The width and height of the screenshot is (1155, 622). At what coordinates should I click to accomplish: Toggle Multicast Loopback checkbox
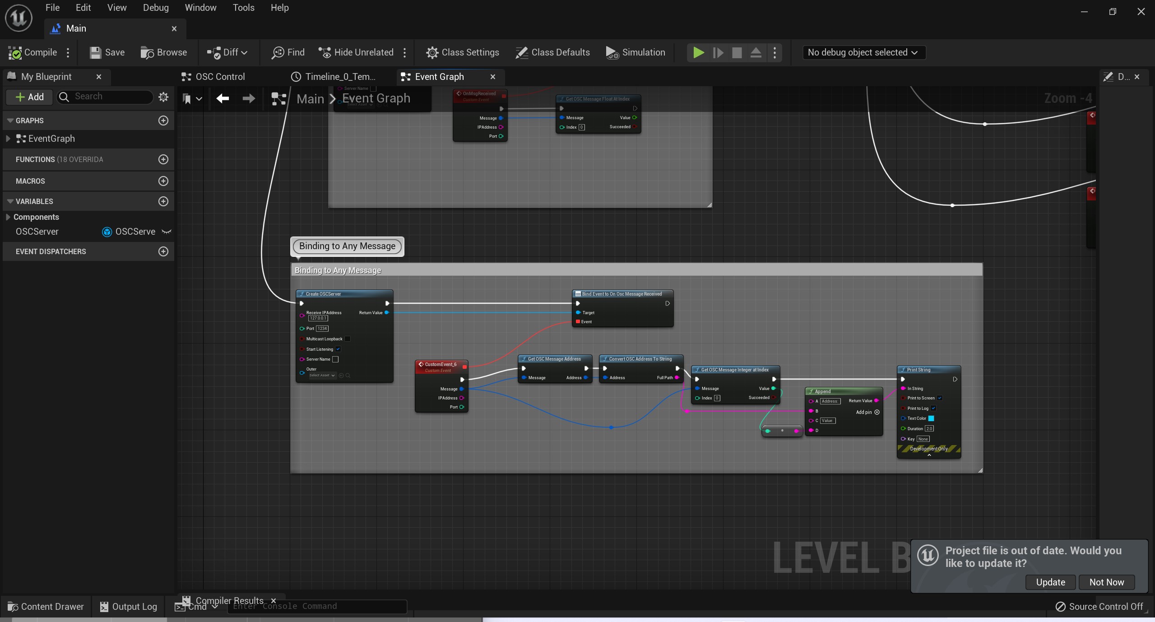point(348,339)
